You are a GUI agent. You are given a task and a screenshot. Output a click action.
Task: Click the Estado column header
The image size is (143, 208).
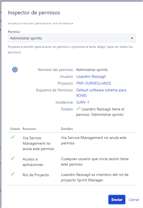pyautogui.click(x=15, y=129)
